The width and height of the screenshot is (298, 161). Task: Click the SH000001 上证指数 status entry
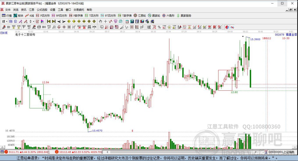[x=279, y=152]
